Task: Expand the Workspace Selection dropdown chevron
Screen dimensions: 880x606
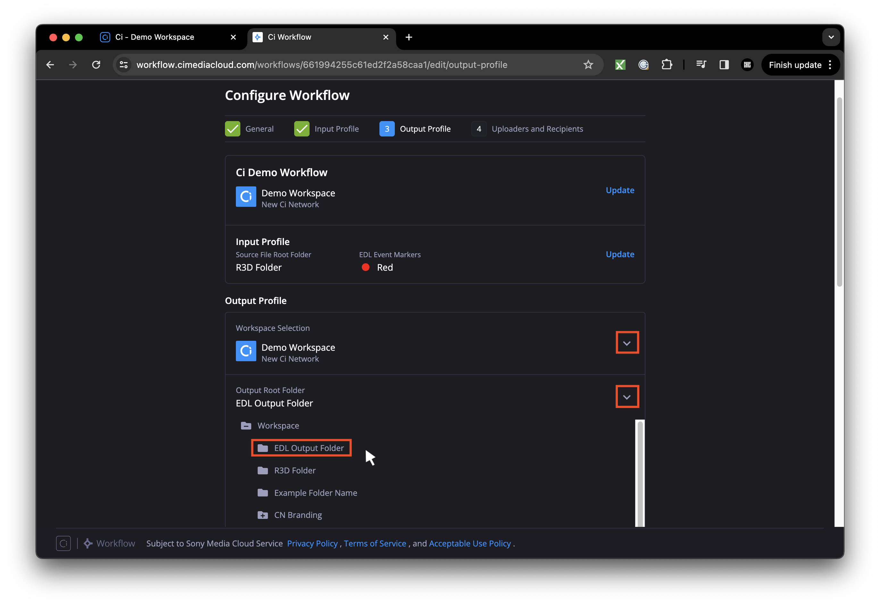Action: point(627,343)
